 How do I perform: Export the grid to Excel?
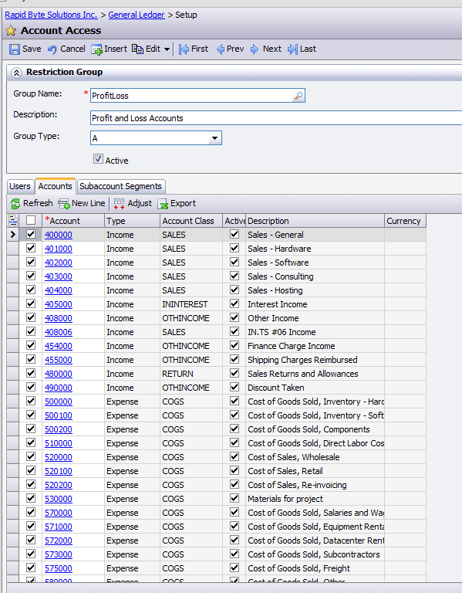click(x=177, y=204)
